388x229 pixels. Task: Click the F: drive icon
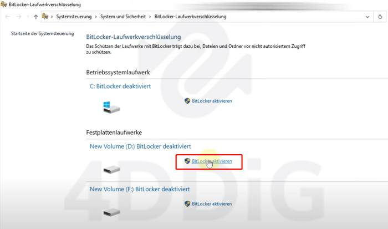(x=111, y=212)
